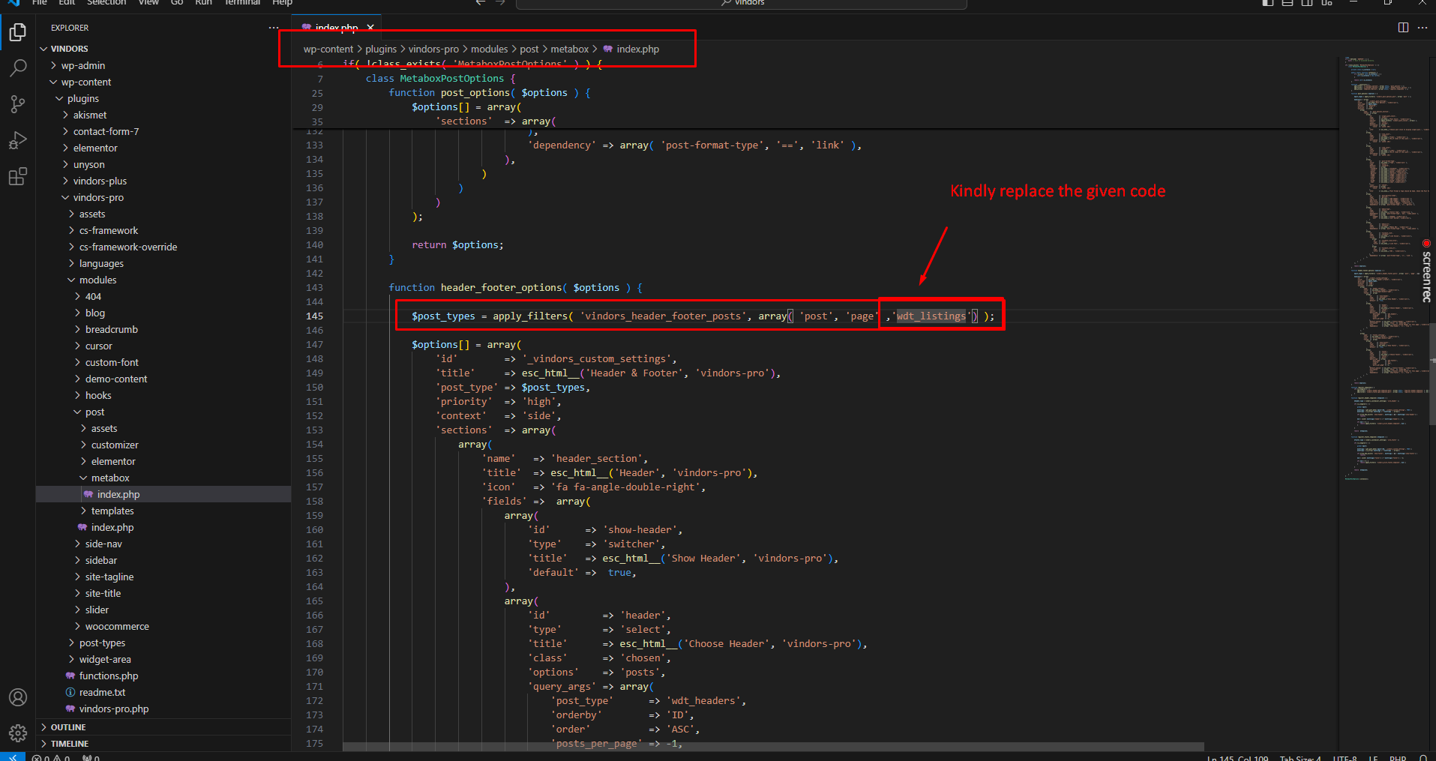Viewport: 1436px width, 761px height.
Task: Place cursor on 'wdt_listings' text in code
Action: coord(931,316)
